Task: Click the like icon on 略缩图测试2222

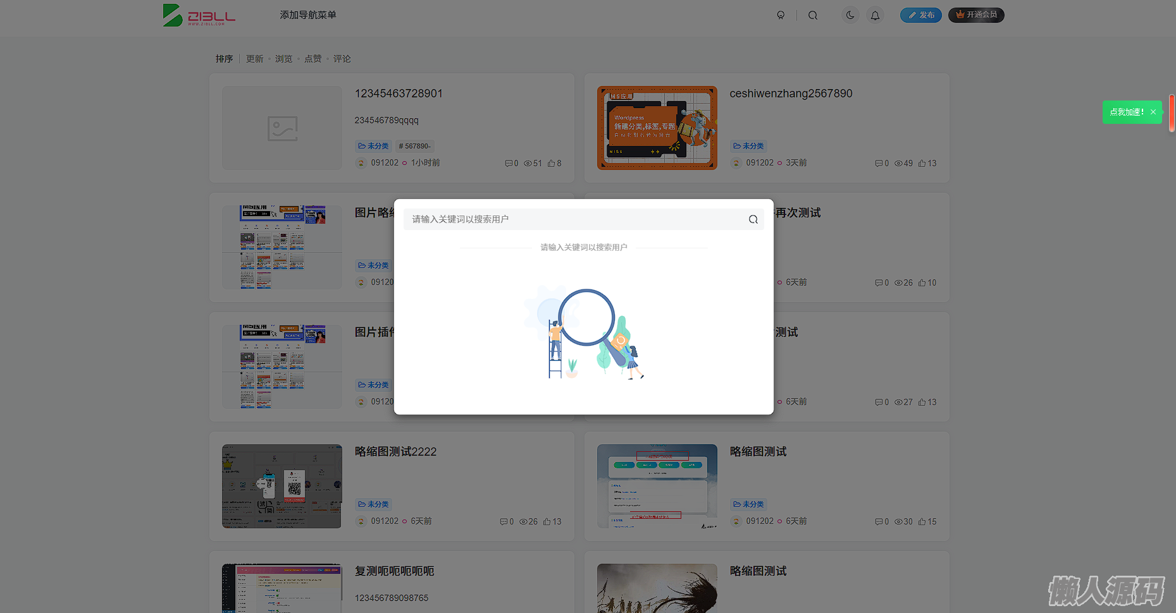Action: [x=547, y=521]
